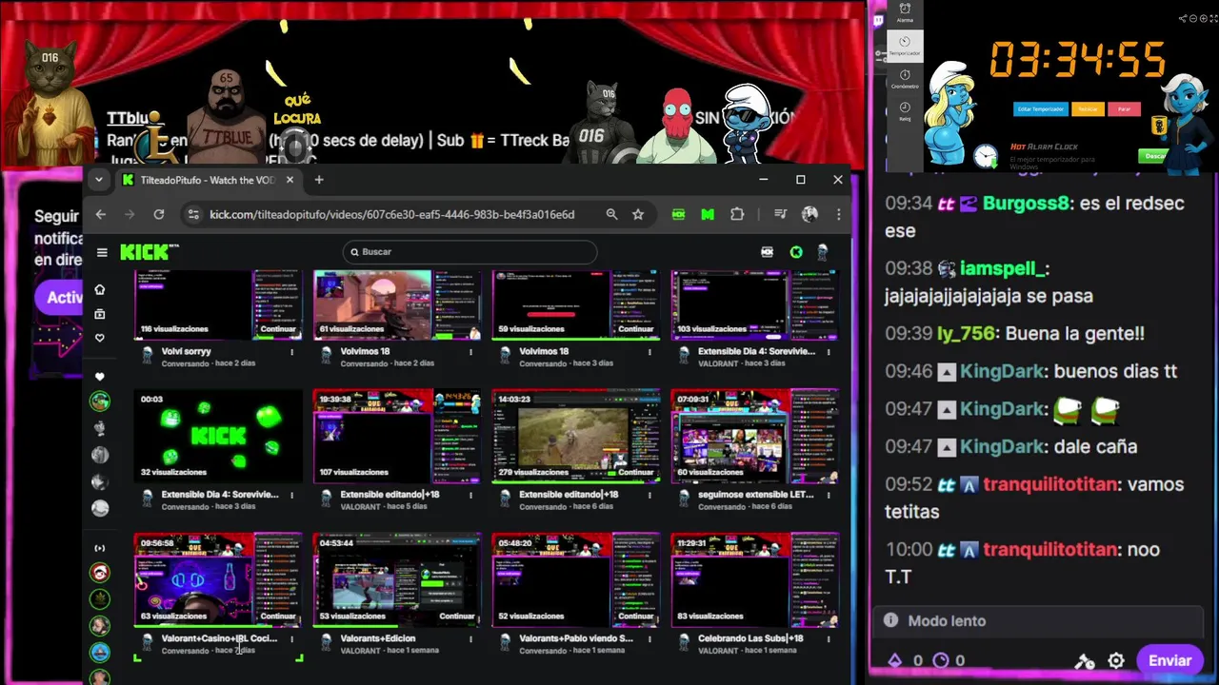Open Chrome profile avatar
Screen dimensions: 1219x685
click(x=809, y=215)
